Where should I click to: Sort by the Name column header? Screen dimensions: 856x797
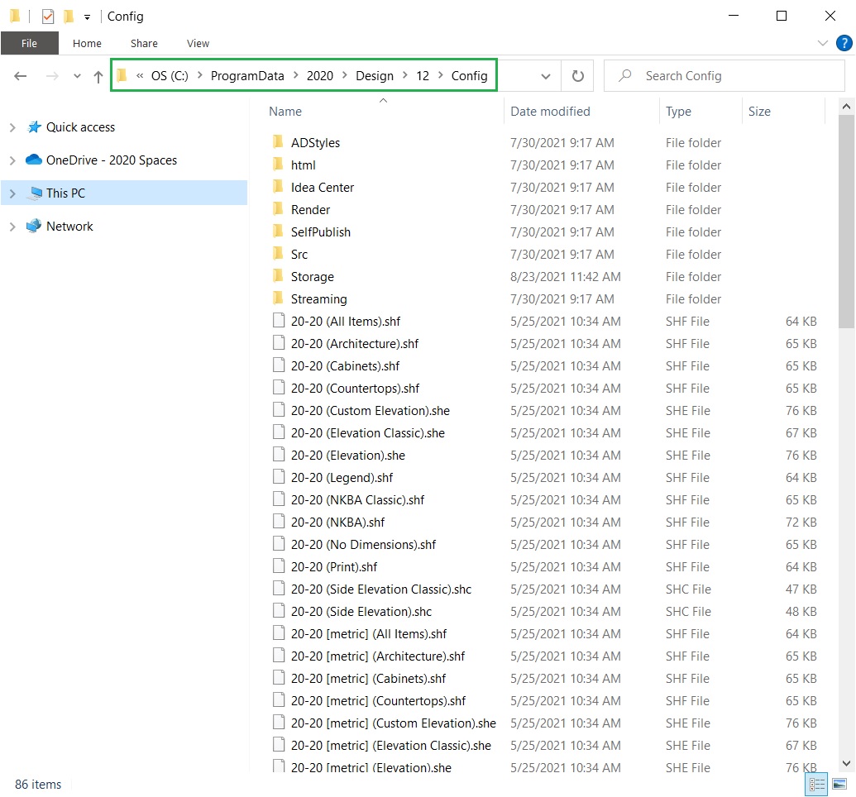tap(285, 112)
